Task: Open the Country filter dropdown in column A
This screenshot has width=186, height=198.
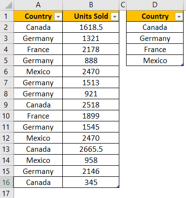Action: coord(58,16)
